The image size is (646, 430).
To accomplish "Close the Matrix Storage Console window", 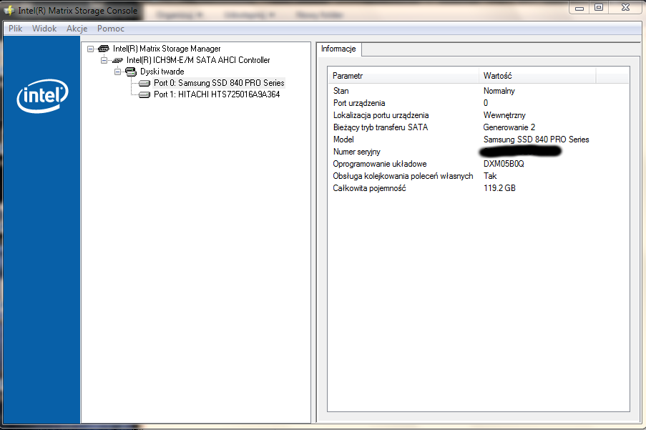I will coord(625,7).
